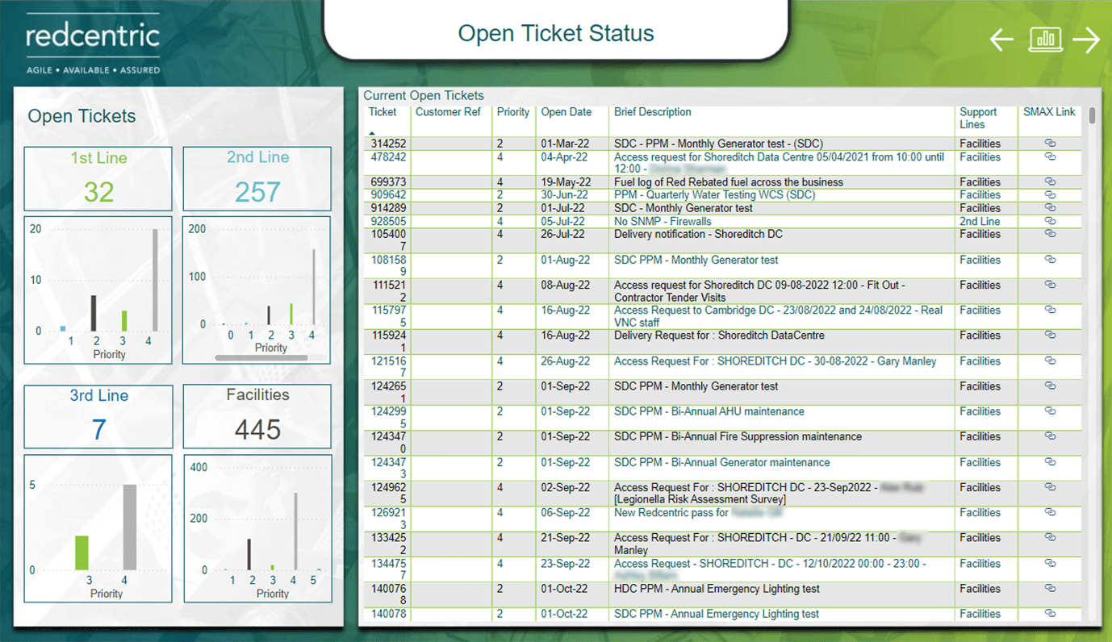Open SMAX link for HDC Annual Emergency Lighting test
The image size is (1112, 642).
click(x=1050, y=589)
